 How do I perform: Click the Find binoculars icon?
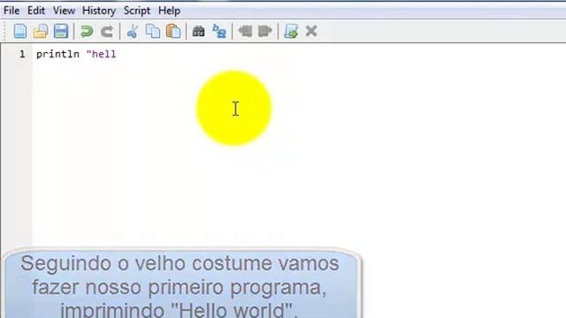(198, 32)
